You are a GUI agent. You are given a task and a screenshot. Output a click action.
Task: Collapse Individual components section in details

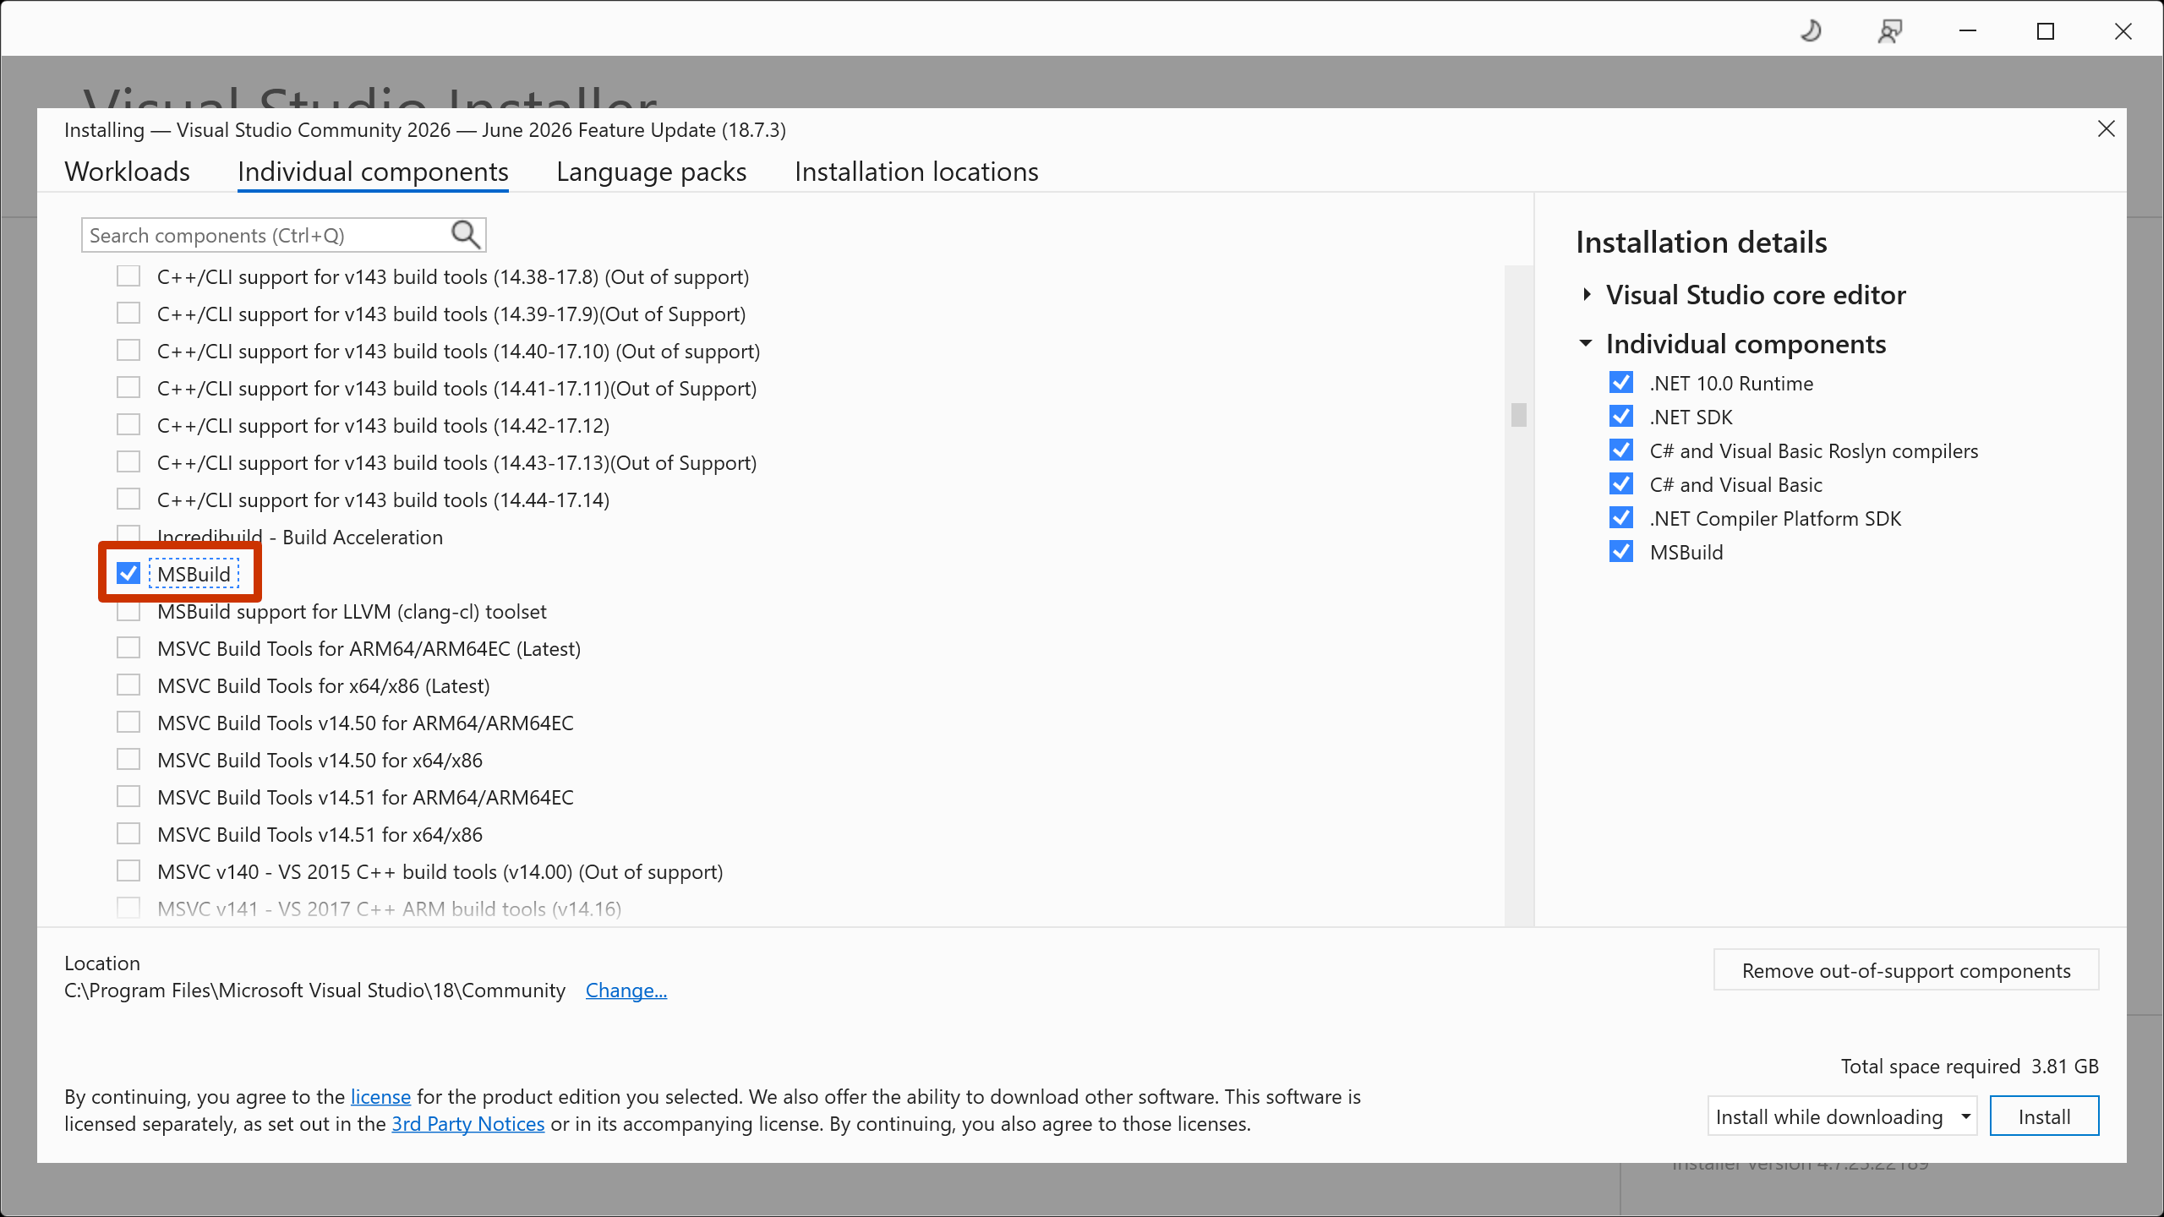[1586, 344]
